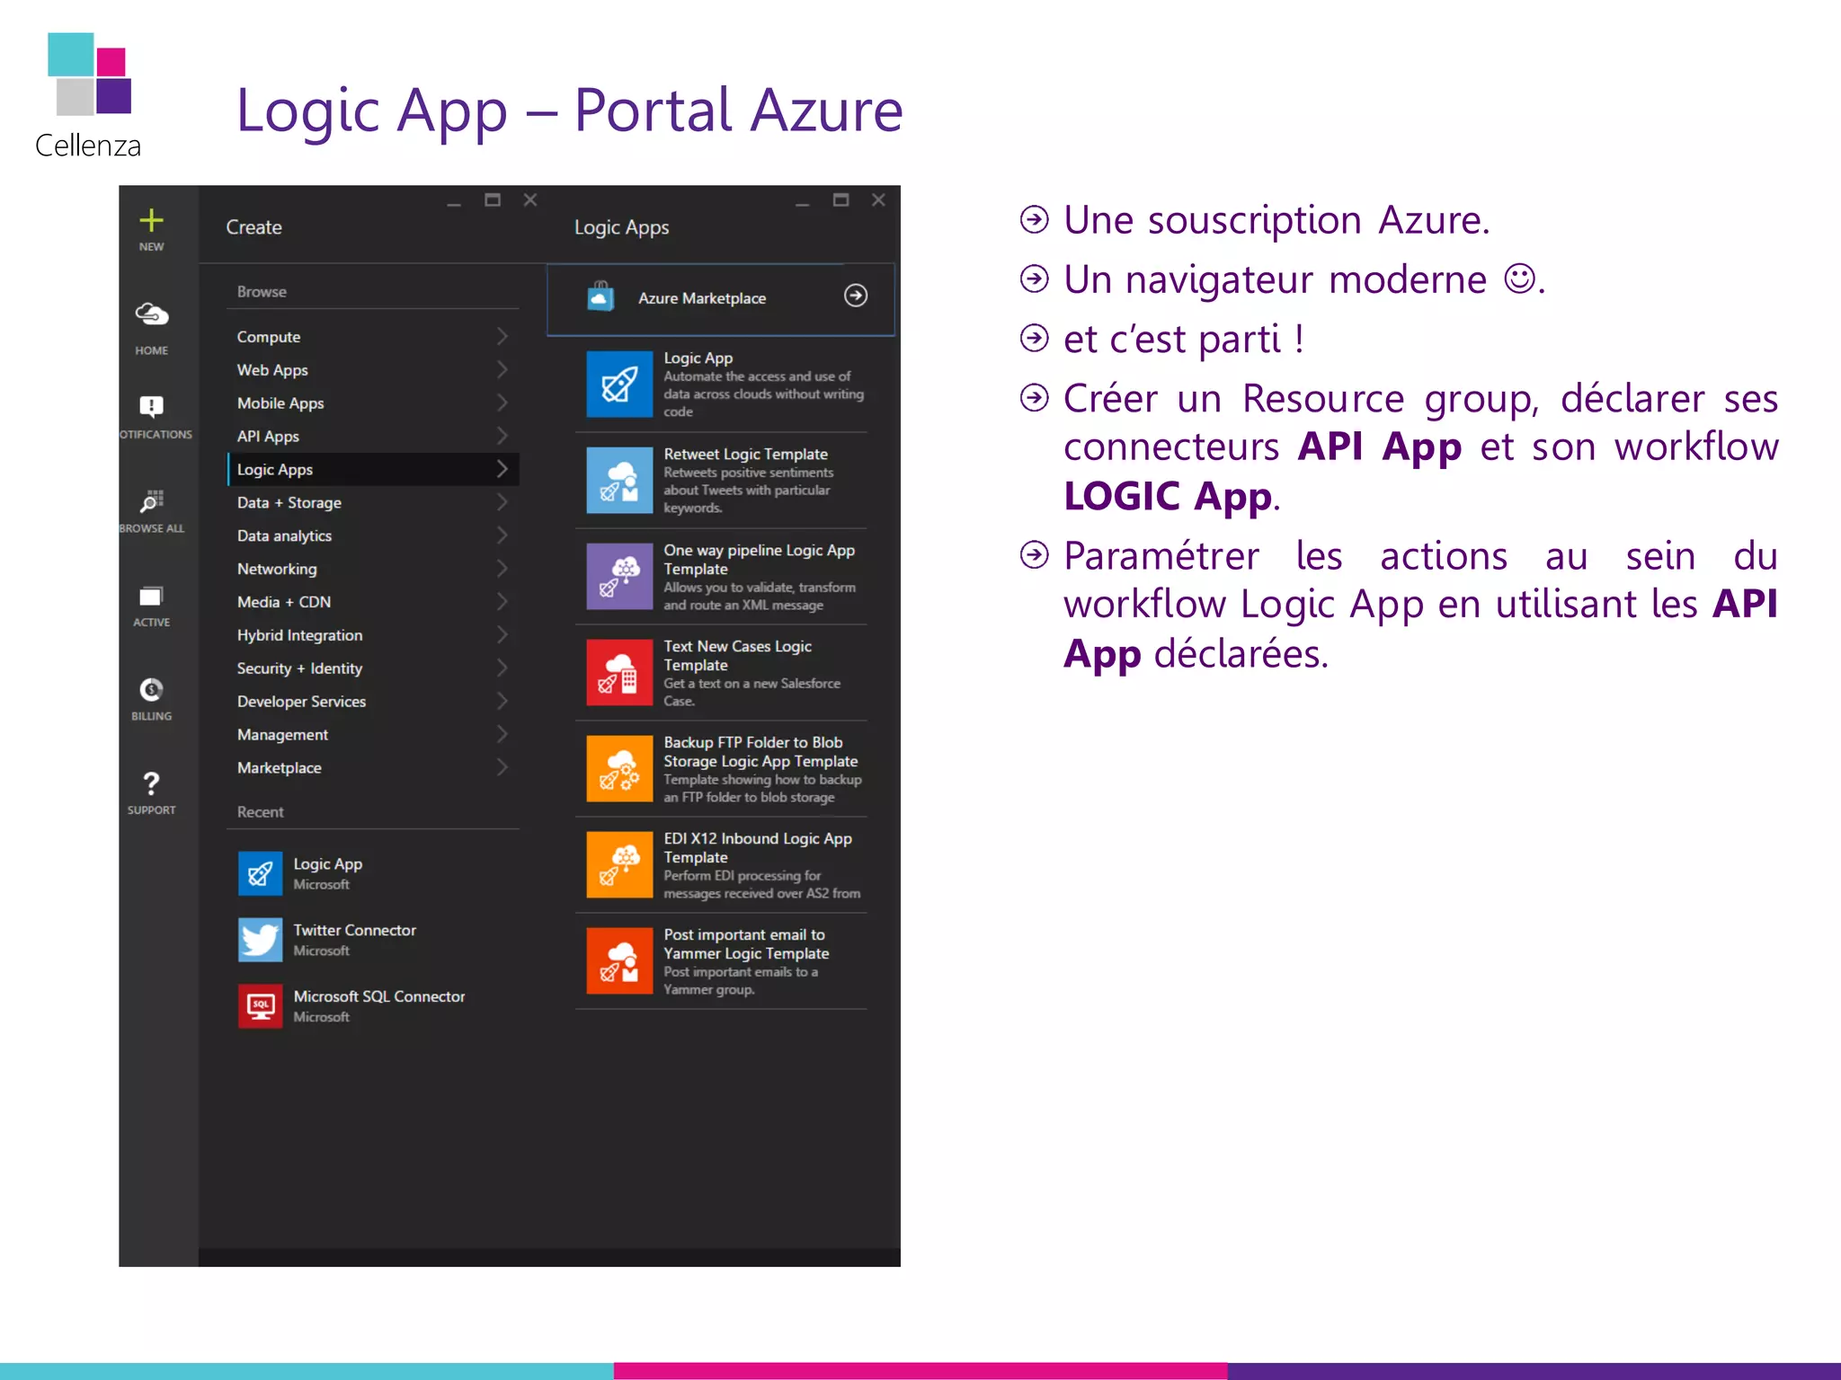Select Developer Services category

[373, 702]
